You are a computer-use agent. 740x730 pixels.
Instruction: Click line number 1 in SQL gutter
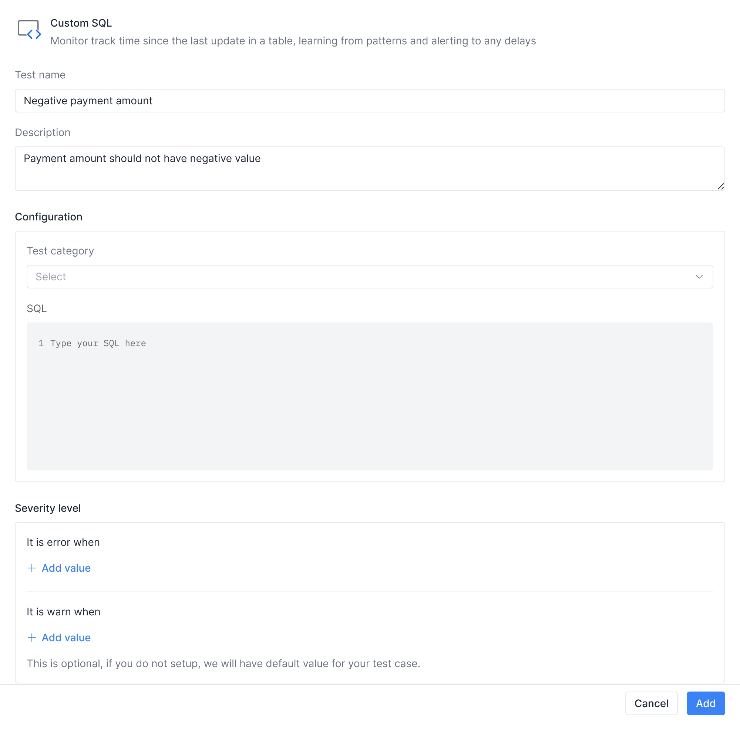point(41,344)
